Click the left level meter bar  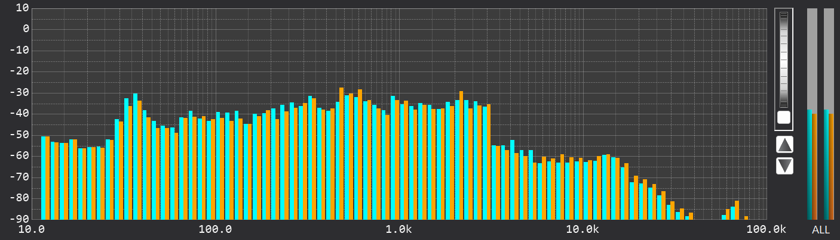click(812, 113)
